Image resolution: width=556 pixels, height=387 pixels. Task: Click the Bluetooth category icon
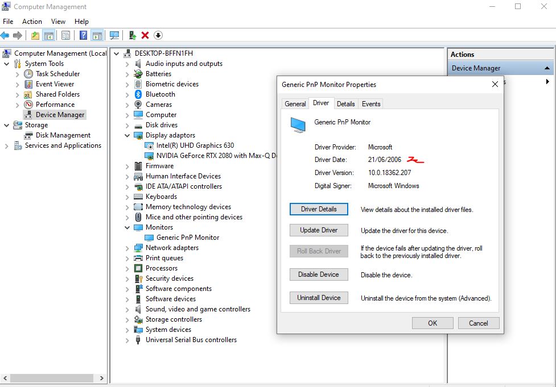[138, 94]
